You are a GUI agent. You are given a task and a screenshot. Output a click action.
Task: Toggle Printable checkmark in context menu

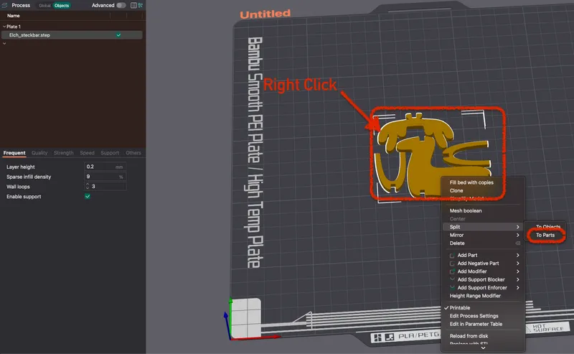tap(446, 308)
